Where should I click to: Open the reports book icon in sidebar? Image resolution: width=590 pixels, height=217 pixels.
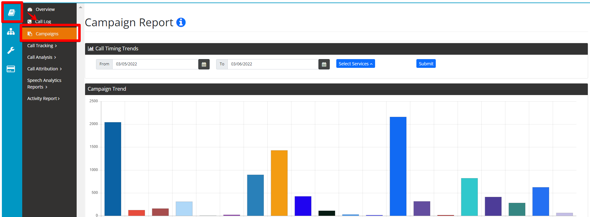(x=12, y=13)
